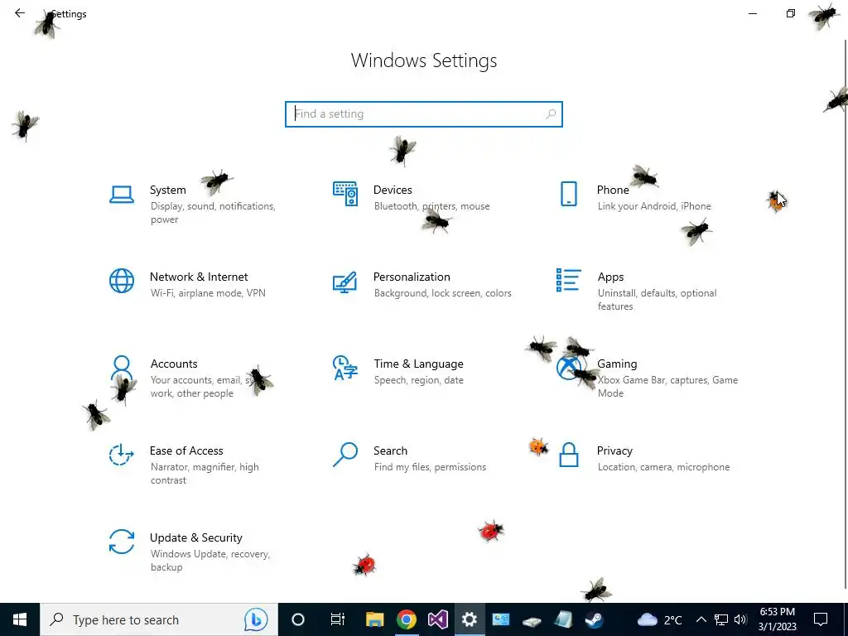Go back with the Settings back arrow
This screenshot has height=636, width=848.
point(20,13)
